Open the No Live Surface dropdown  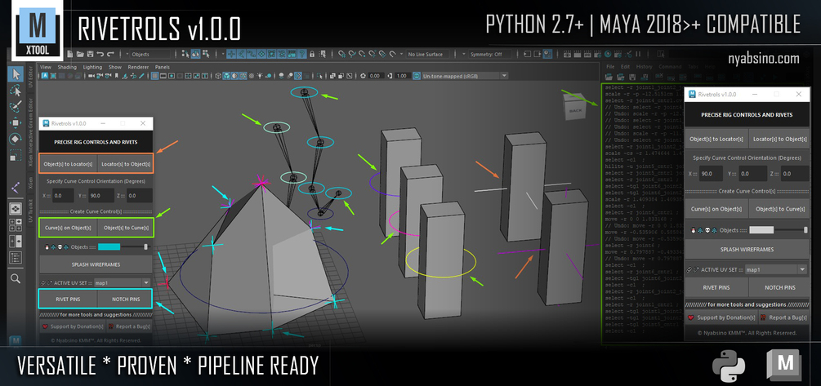tap(428, 54)
